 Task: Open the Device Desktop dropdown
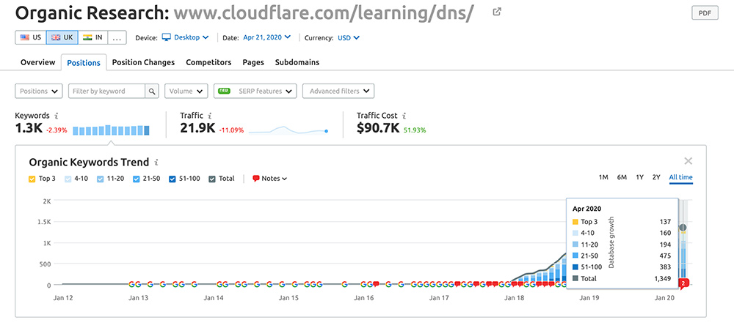(x=186, y=37)
